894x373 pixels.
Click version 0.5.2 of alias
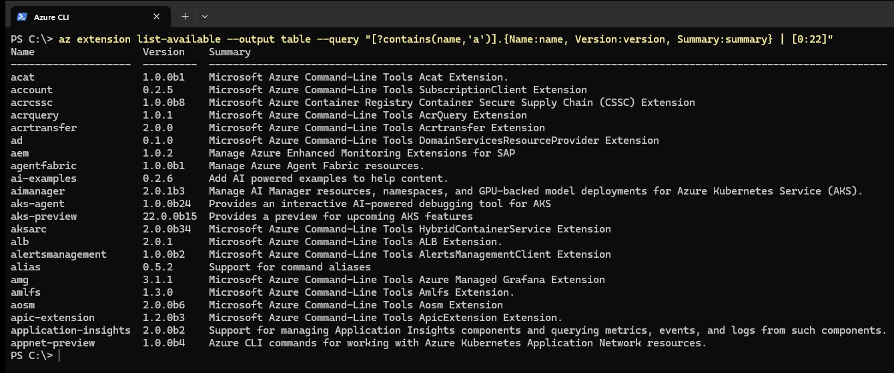[157, 267]
